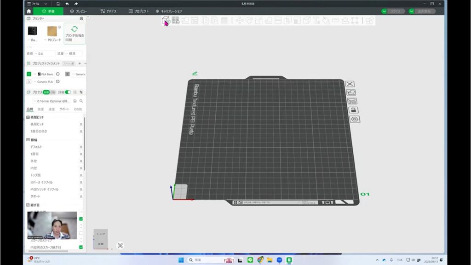Open the filament 3 Generic PLA dropdown
Screen dimensions: 471x265
point(44,81)
